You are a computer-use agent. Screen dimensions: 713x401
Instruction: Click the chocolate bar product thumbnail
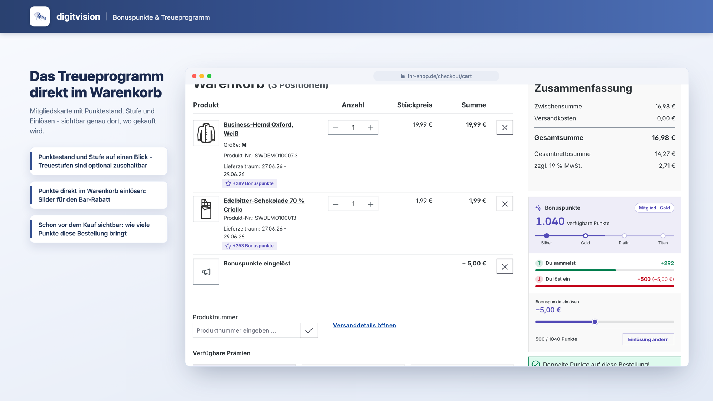pyautogui.click(x=206, y=209)
